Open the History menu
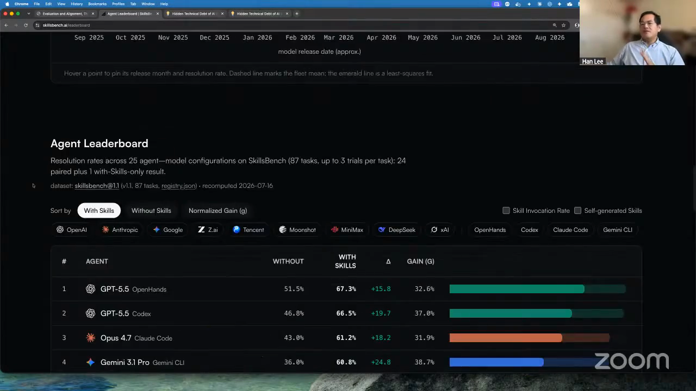696x391 pixels. (x=77, y=4)
